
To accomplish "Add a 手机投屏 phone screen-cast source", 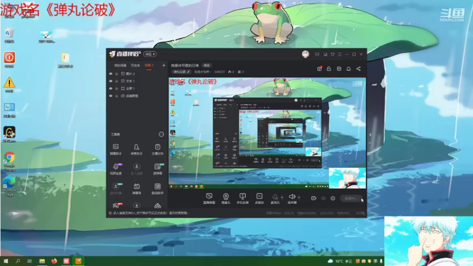I will 242,199.
